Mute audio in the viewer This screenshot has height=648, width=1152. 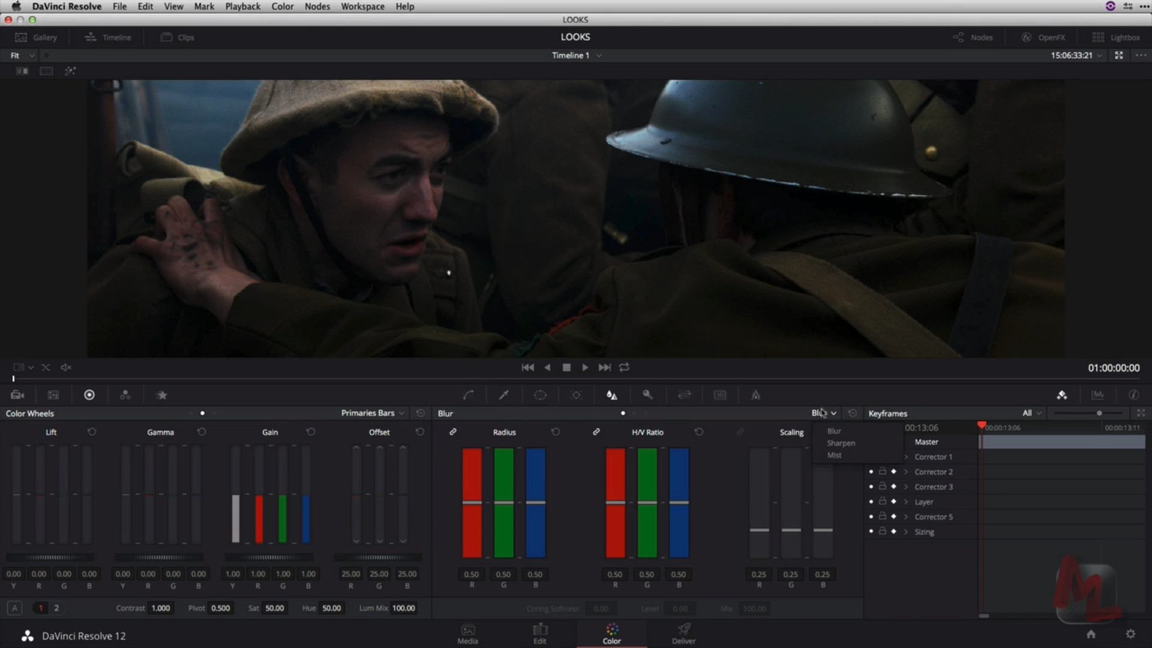click(x=66, y=367)
